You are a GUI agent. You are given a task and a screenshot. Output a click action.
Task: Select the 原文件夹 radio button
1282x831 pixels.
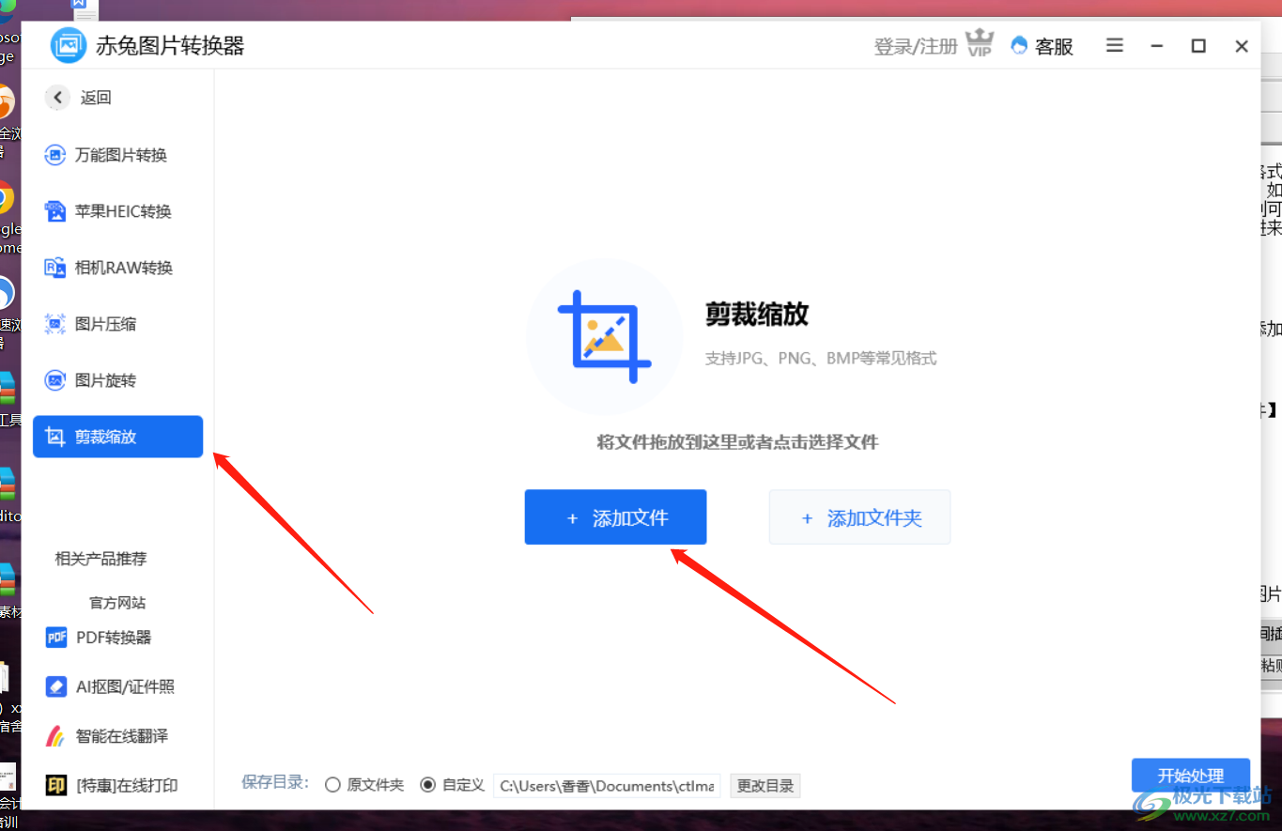pos(332,785)
